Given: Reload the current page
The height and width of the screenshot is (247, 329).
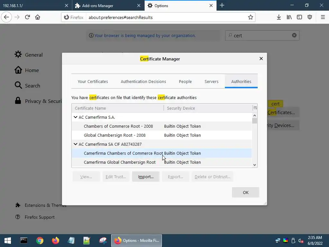Looking at the screenshot, I should point(27,17).
